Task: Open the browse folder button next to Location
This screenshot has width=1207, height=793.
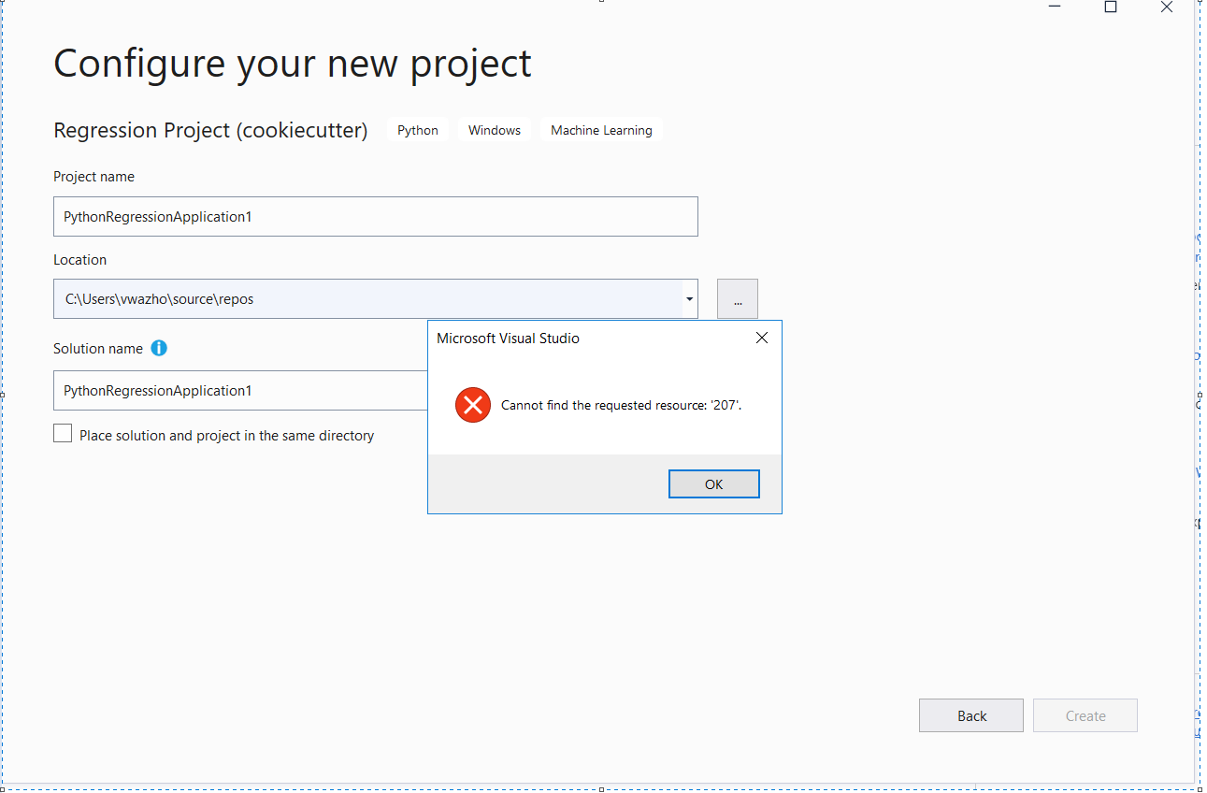Action: 737,298
